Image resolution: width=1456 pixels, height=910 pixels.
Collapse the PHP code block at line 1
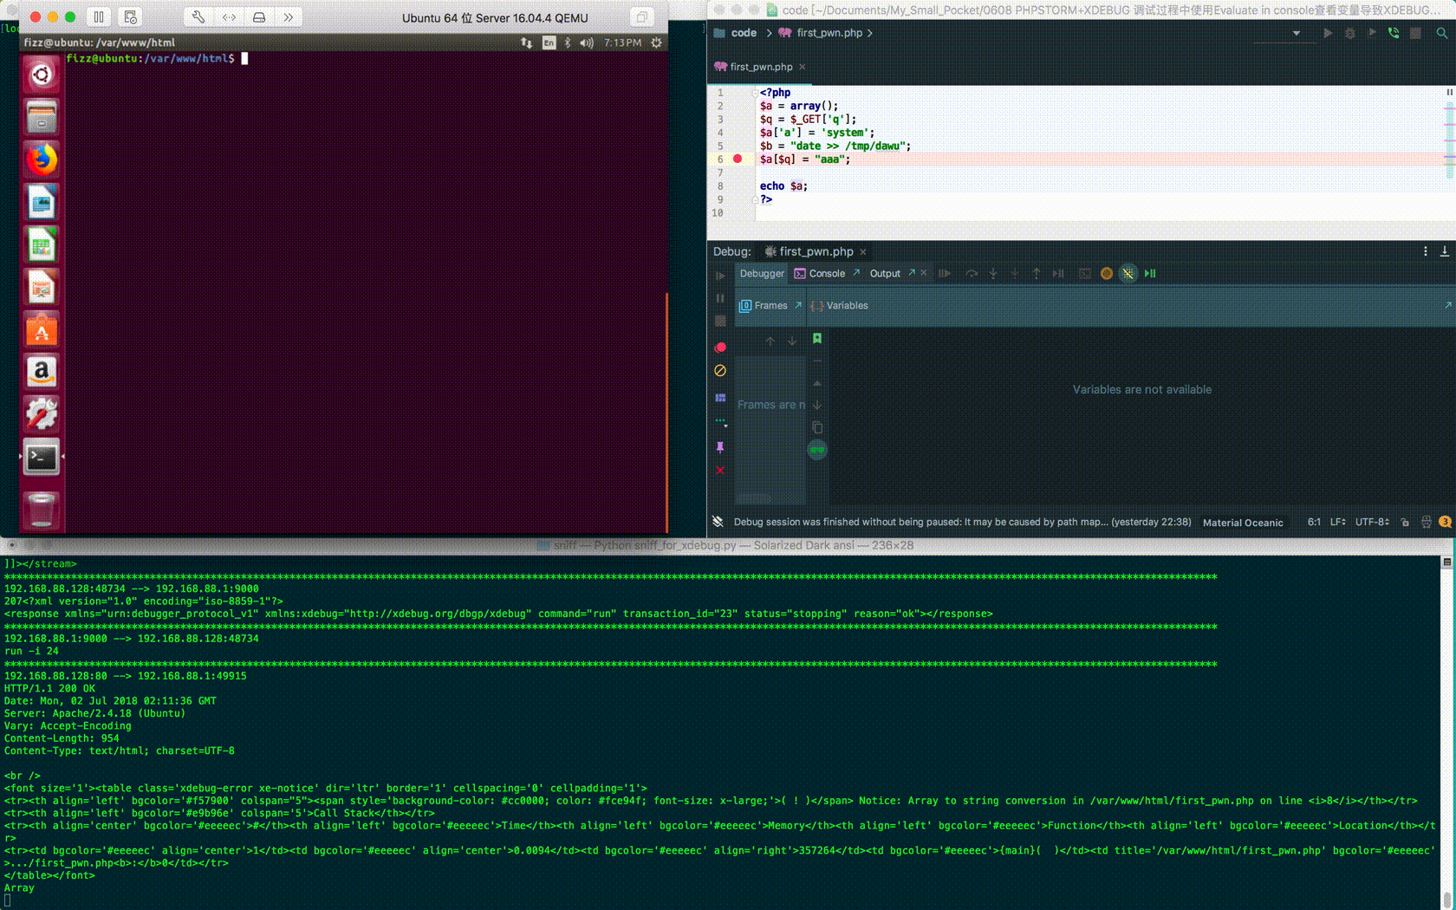coord(754,93)
